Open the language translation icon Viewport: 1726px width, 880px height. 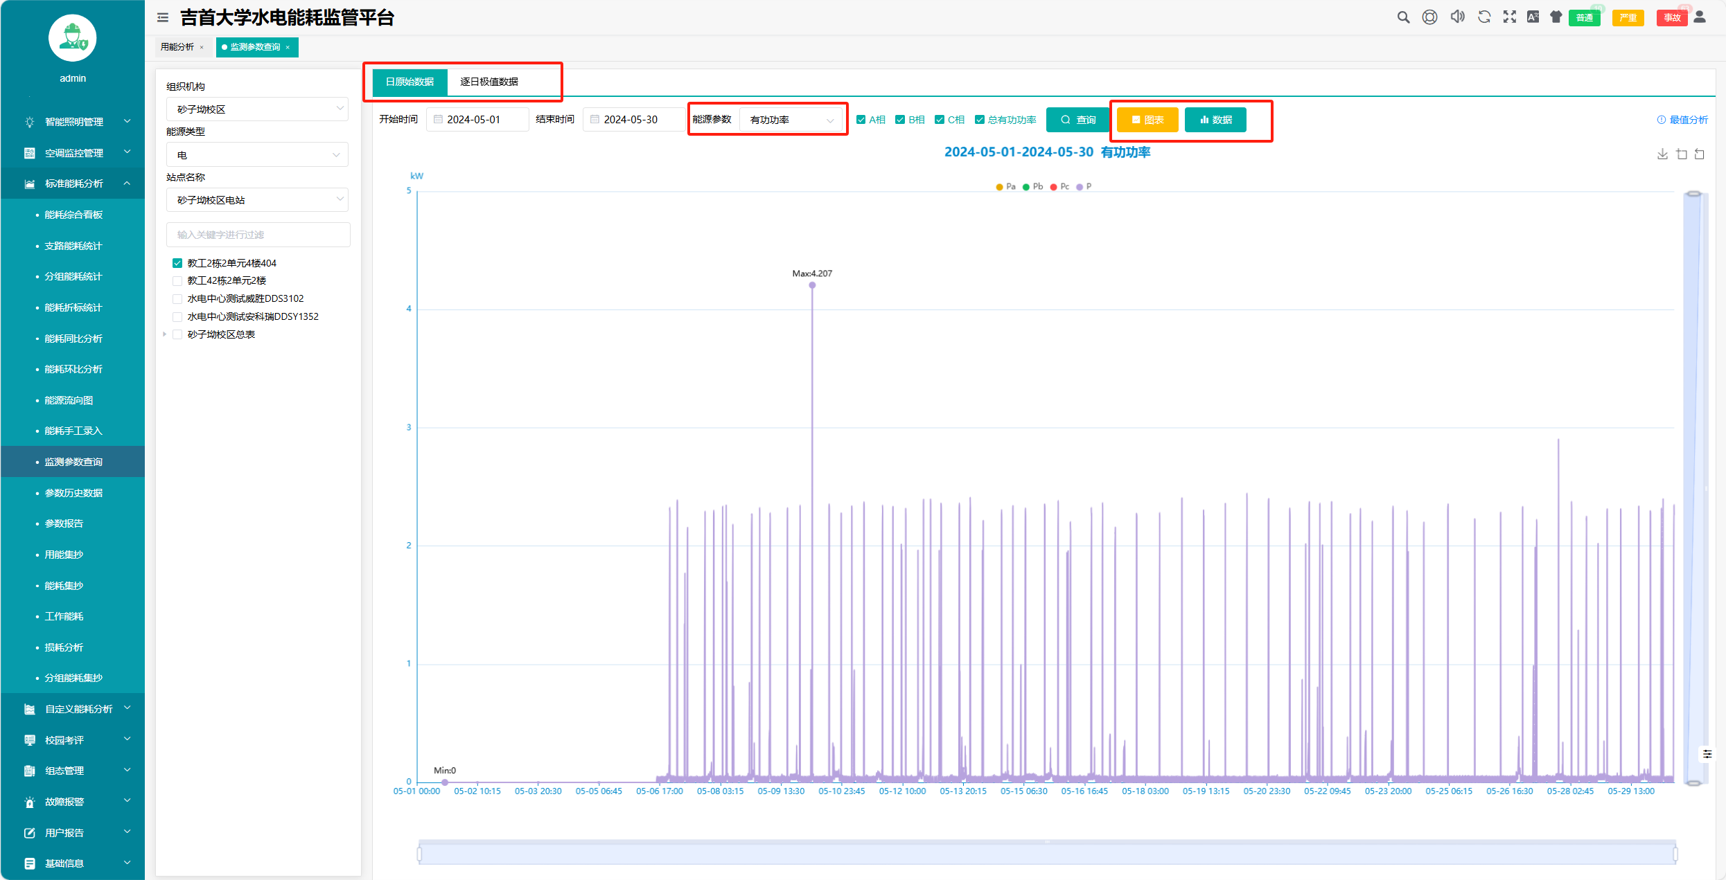click(x=1533, y=17)
